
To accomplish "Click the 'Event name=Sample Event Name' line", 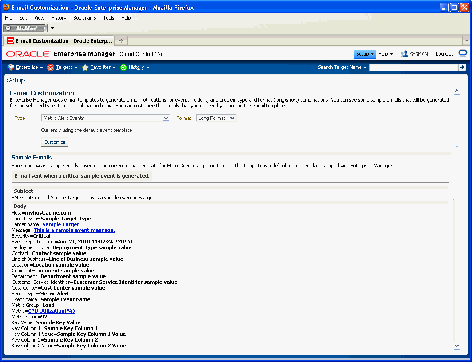I will click(x=51, y=299).
